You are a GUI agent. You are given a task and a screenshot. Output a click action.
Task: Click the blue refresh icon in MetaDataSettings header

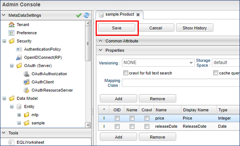tap(86, 15)
